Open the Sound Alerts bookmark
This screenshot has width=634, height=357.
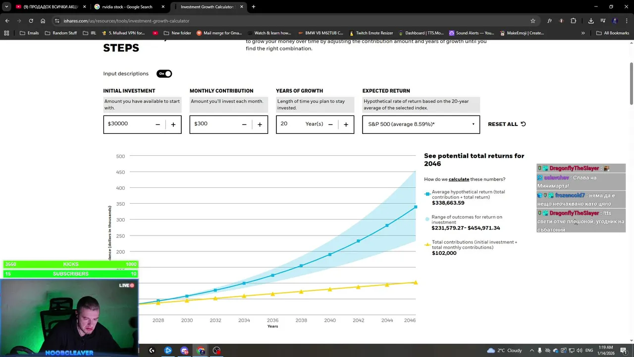click(471, 33)
